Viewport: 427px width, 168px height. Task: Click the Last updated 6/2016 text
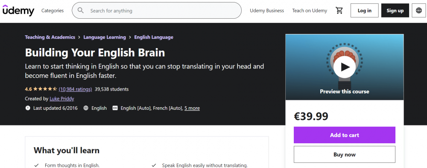click(x=55, y=108)
